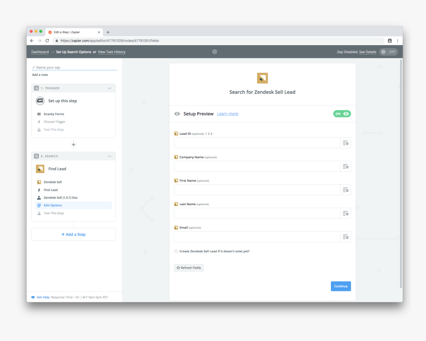Image resolution: width=426 pixels, height=341 pixels.
Task: Open the Chrome three-dot menu
Action: pyautogui.click(x=397, y=41)
